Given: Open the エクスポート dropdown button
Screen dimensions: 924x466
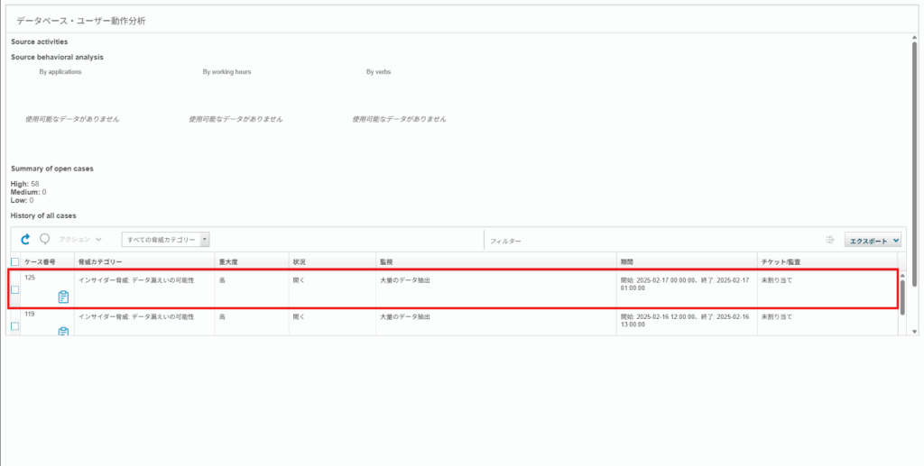Looking at the screenshot, I should click(873, 240).
